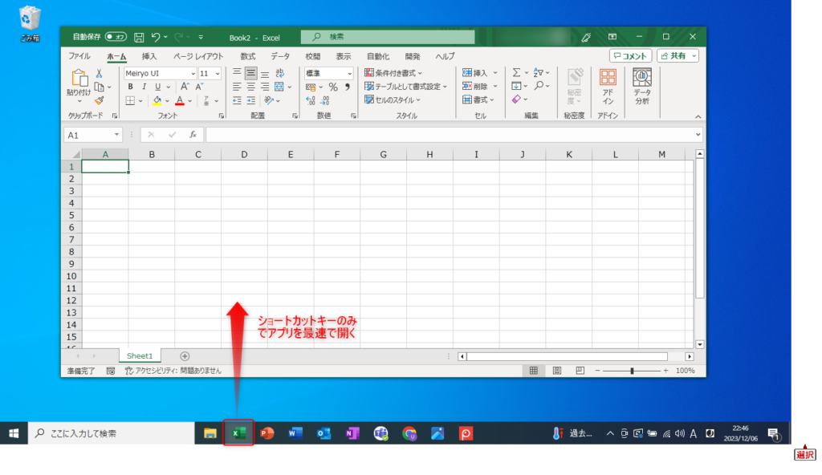Click the Increase Decimal icon
Image resolution: width=822 pixels, height=475 pixels.
point(311,100)
